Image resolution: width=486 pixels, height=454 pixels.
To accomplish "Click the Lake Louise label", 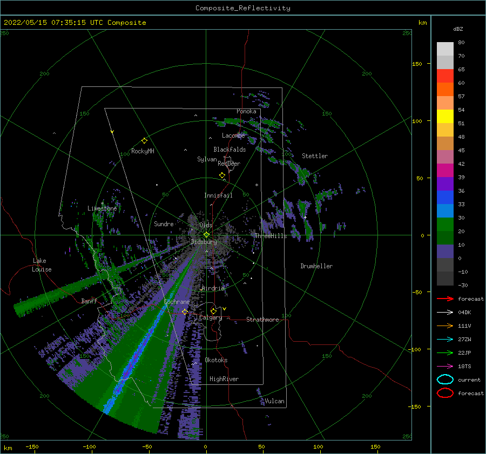I will point(42,265).
